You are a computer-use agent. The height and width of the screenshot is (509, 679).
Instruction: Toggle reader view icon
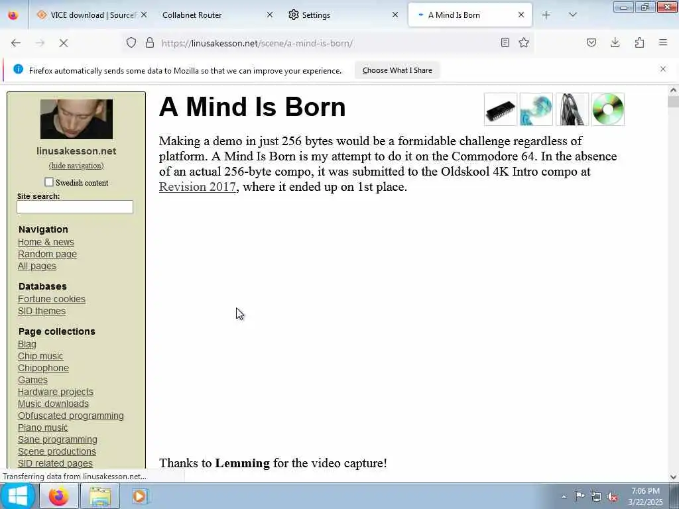[x=505, y=42]
